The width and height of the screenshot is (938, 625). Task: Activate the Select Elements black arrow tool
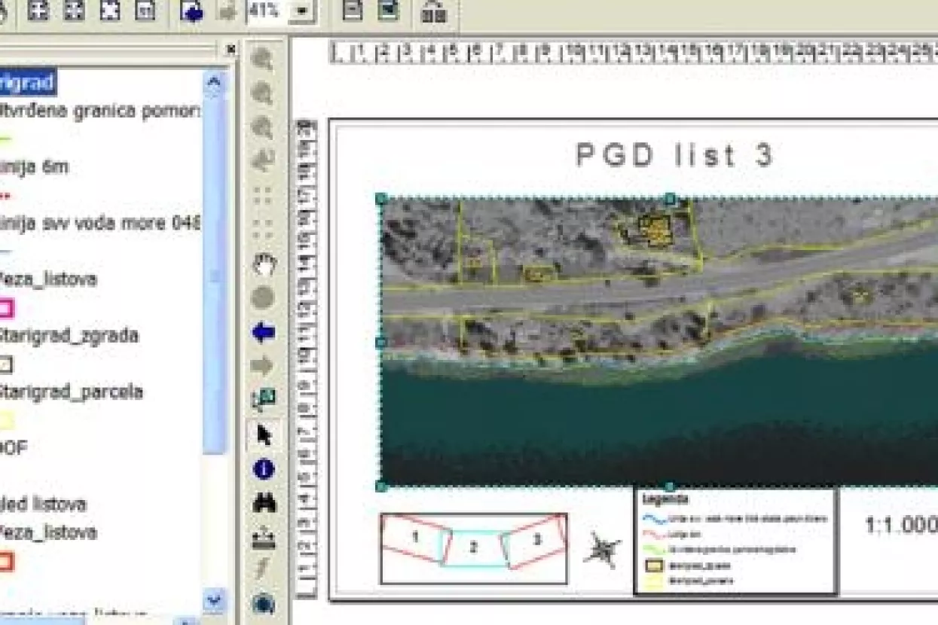264,434
